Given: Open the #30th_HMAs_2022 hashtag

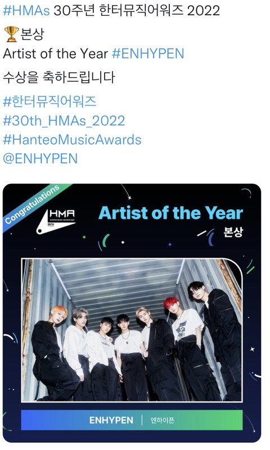Looking at the screenshot, I should coord(64,121).
